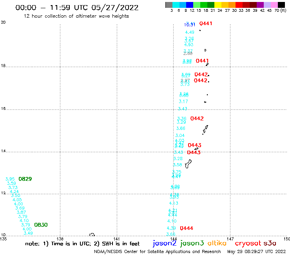Click the '3.95' value beside 0829
Viewport: 290px width, 255px height.
10,179
